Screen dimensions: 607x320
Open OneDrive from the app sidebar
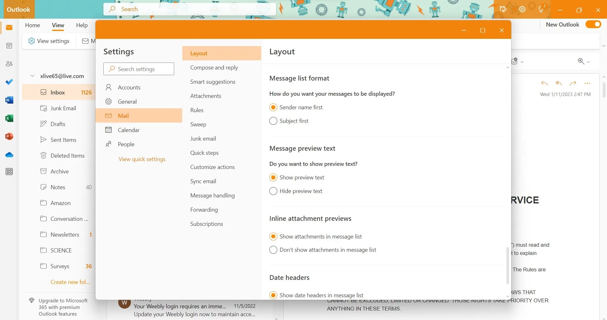(x=9, y=155)
